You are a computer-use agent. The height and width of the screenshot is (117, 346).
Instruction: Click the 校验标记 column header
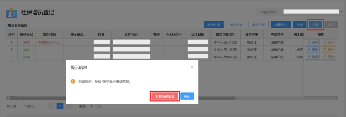(x=27, y=34)
